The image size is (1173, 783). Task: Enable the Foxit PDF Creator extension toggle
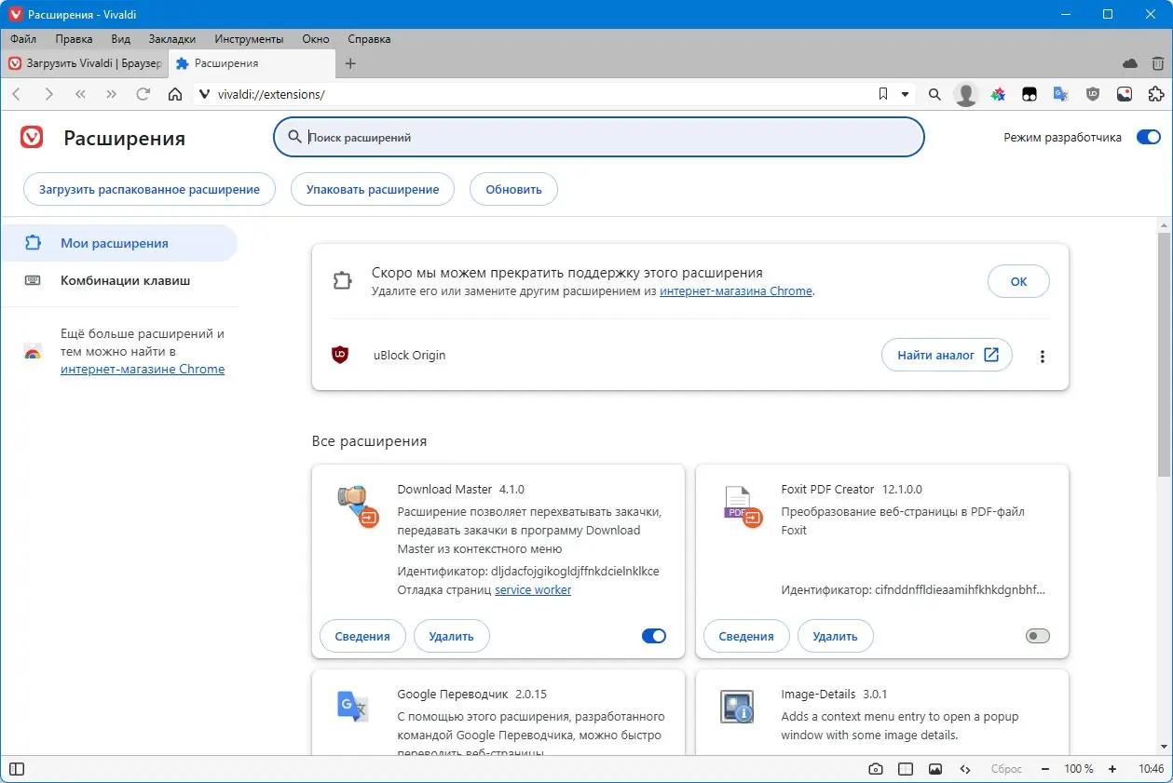point(1037,636)
